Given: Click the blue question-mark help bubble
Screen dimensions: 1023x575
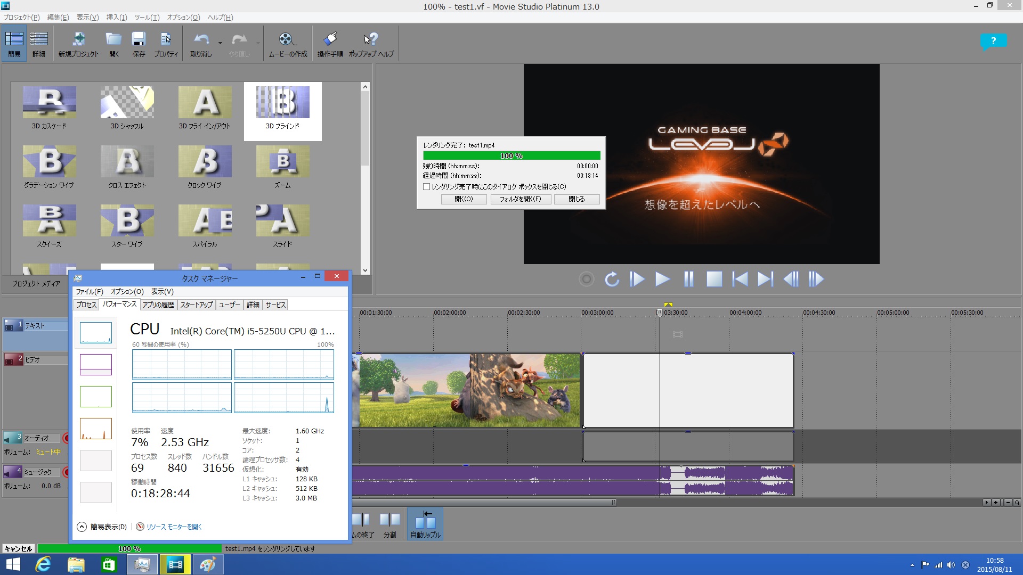Looking at the screenshot, I should click(993, 42).
